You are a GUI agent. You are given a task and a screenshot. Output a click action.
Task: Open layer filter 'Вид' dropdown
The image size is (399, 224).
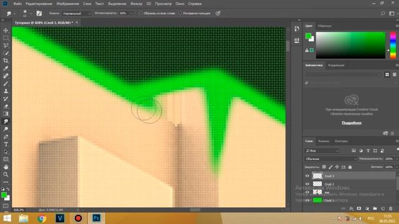[x=322, y=151]
